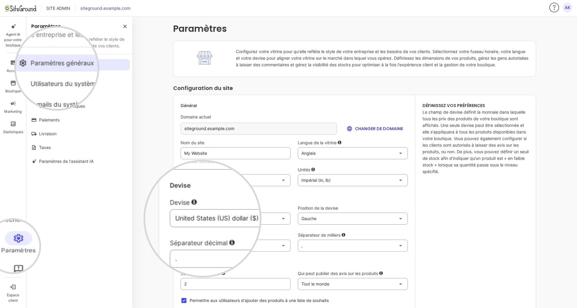
Task: Click the storefront illustration icon
Action: tap(205, 58)
